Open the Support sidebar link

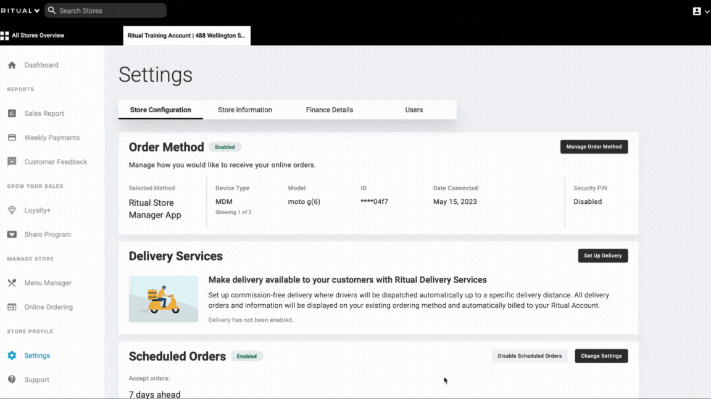coord(37,380)
